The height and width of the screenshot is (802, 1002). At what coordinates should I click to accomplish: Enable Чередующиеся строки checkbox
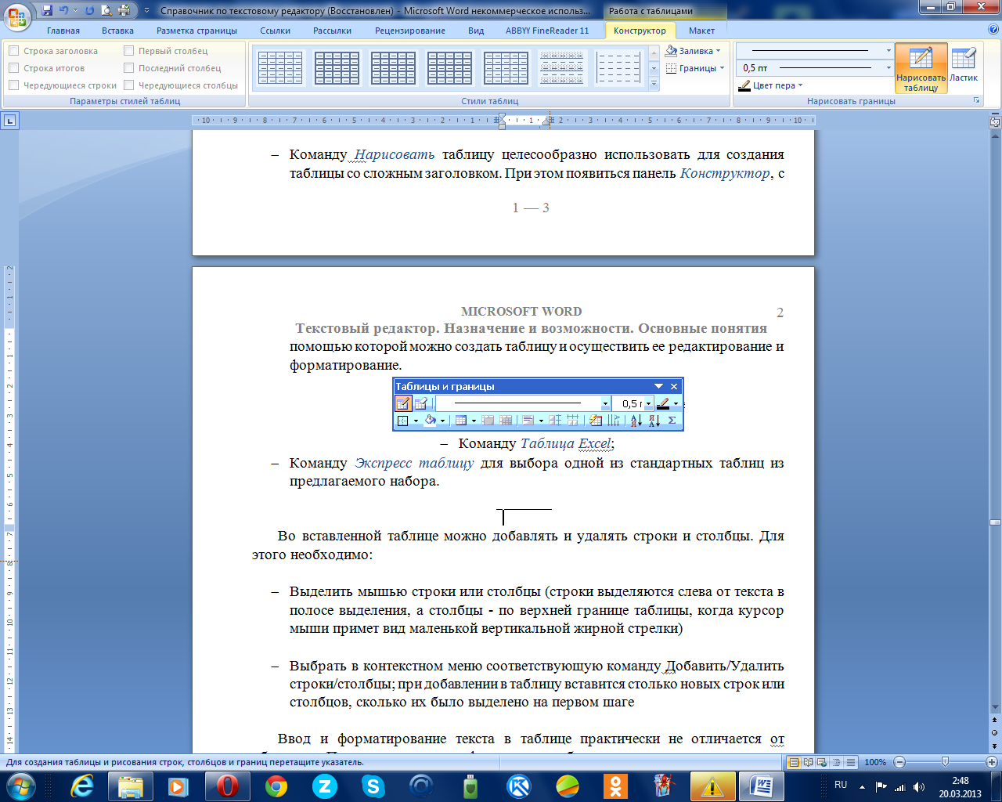(x=13, y=85)
